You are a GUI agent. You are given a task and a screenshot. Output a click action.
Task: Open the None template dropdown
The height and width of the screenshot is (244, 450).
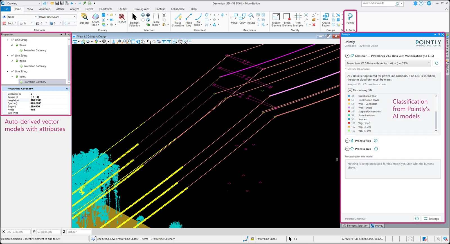coord(22,17)
